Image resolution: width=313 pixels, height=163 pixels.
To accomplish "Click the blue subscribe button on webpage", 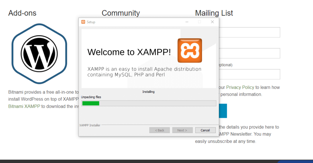I will tap(223, 111).
